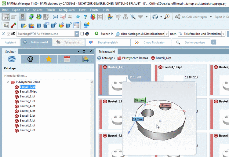Open the 'An CAD übertragen' dropdown arrow
229x157 pixels.
pos(211,17)
